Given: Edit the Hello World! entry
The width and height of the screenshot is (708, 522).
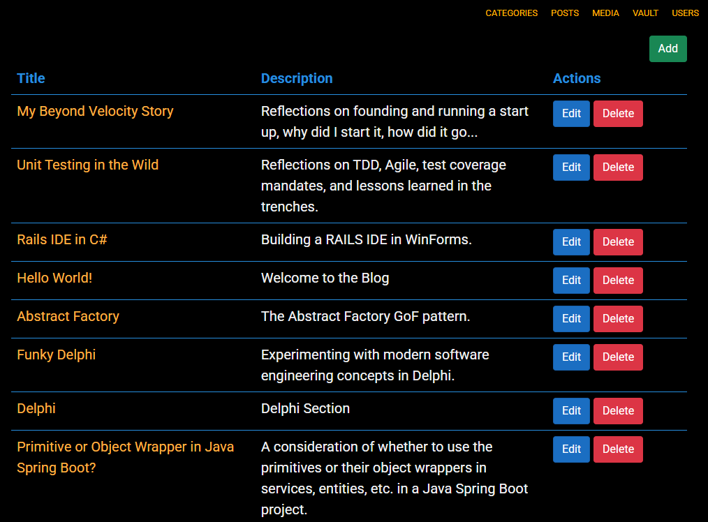Looking at the screenshot, I should point(571,280).
